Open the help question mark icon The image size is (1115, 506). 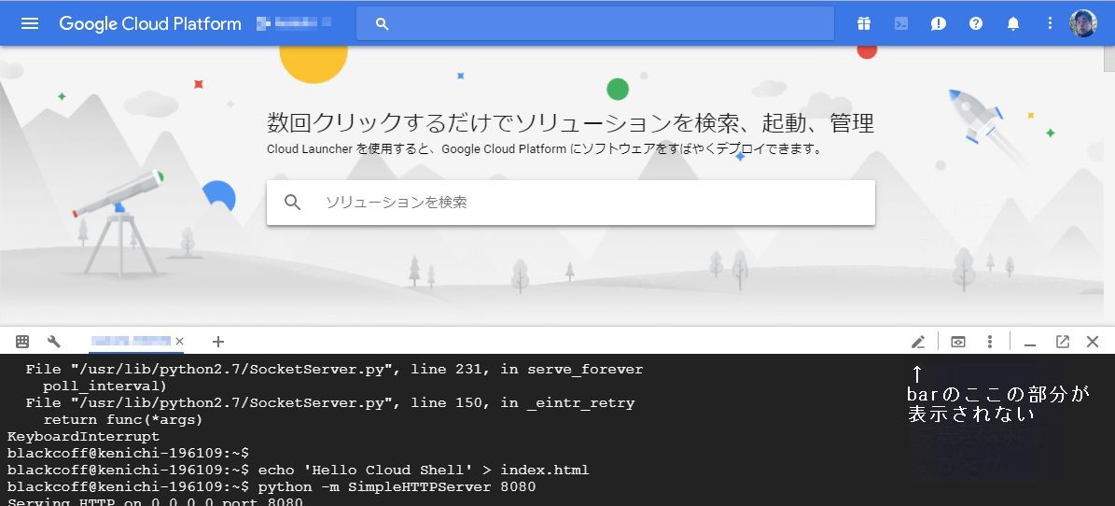click(976, 23)
